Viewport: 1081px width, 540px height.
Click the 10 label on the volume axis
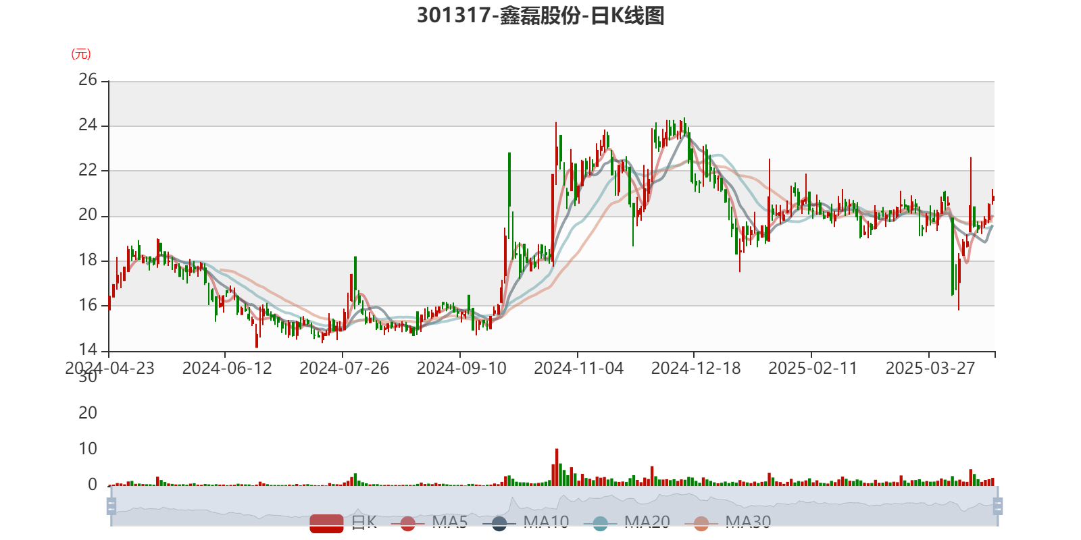[88, 449]
